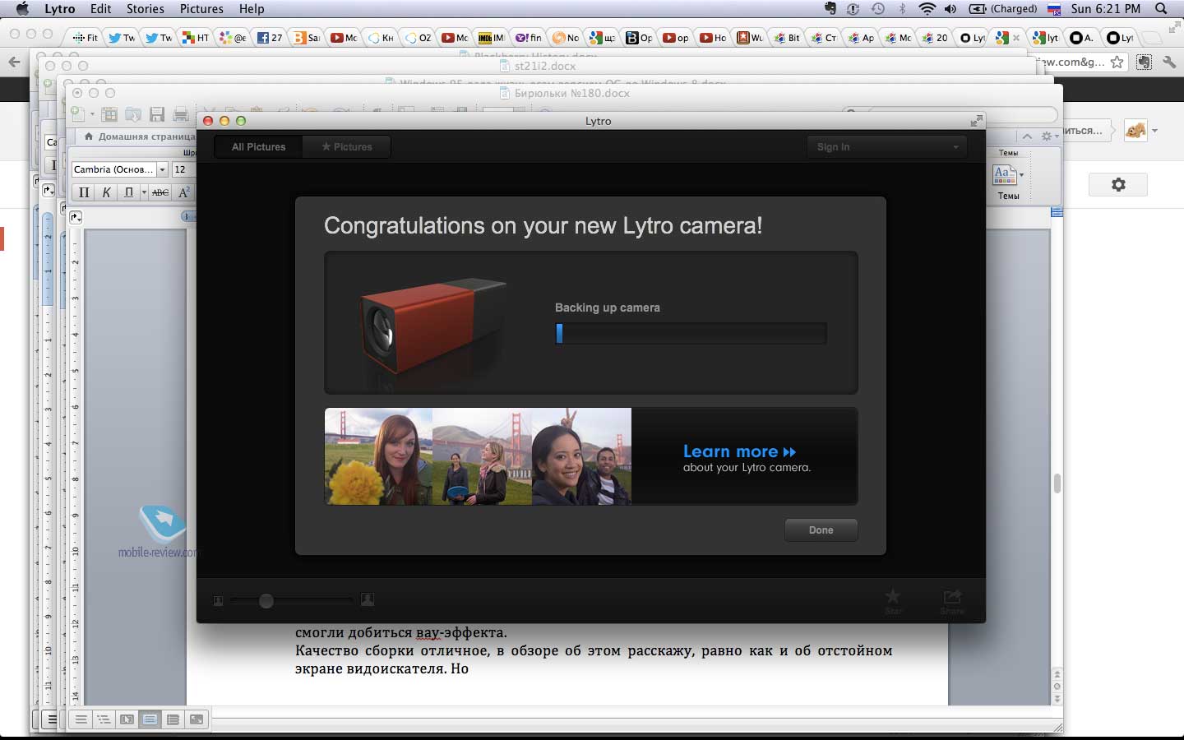Click the Word search field

click(950, 113)
